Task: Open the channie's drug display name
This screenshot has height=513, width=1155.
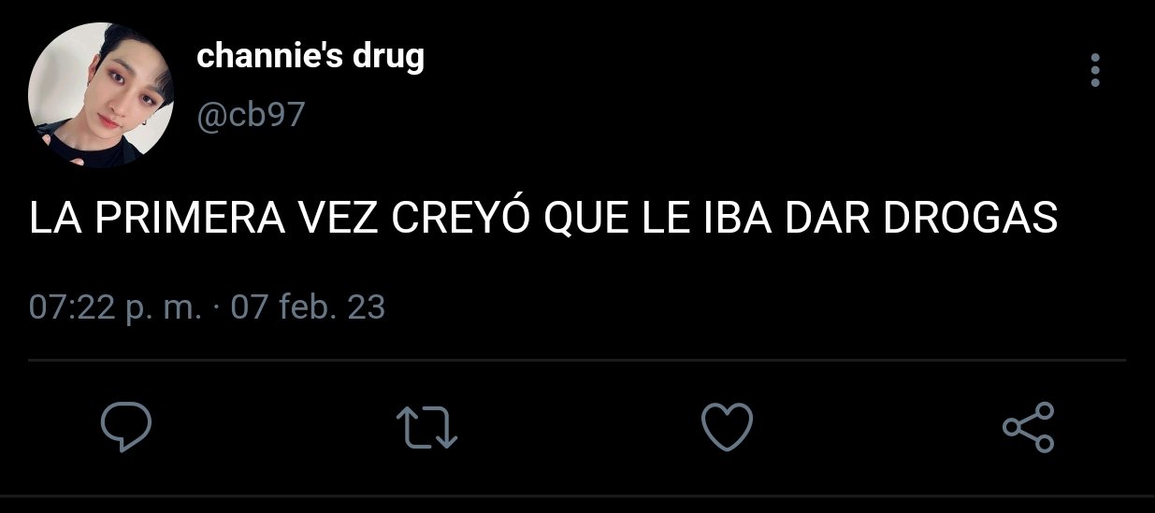Action: [x=310, y=57]
